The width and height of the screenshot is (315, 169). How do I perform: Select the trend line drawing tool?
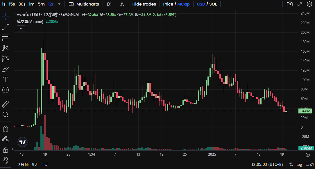click(x=6, y=27)
